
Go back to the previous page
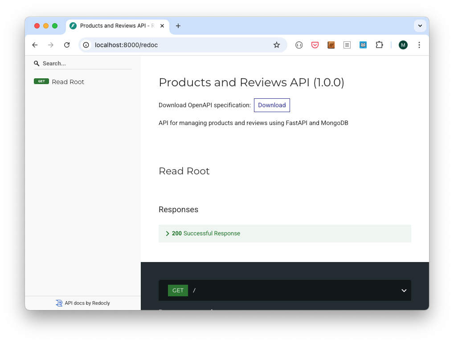pos(35,45)
